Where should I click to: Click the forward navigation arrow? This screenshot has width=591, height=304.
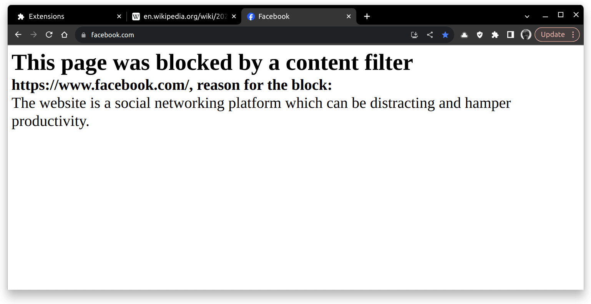pos(33,35)
